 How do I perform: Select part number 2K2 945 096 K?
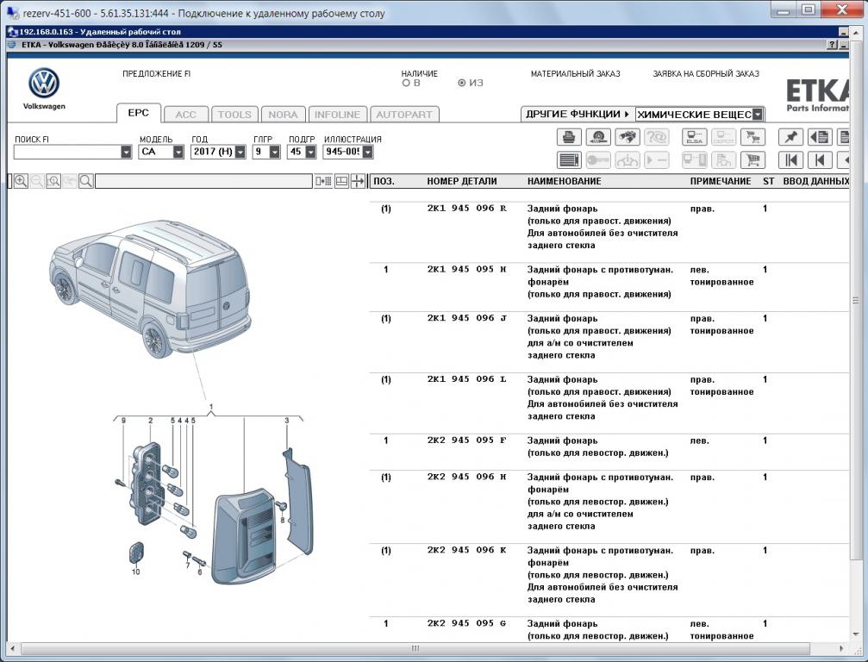tap(466, 550)
